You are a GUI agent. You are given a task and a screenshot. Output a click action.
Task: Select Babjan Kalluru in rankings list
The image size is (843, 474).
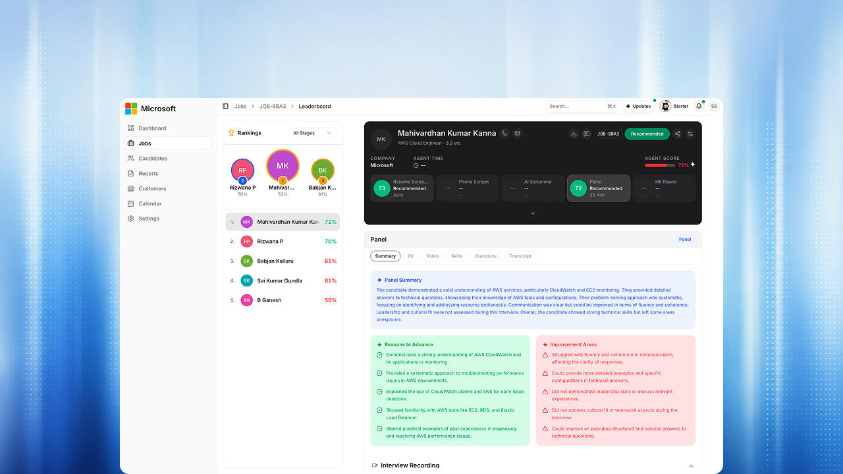pyautogui.click(x=283, y=261)
